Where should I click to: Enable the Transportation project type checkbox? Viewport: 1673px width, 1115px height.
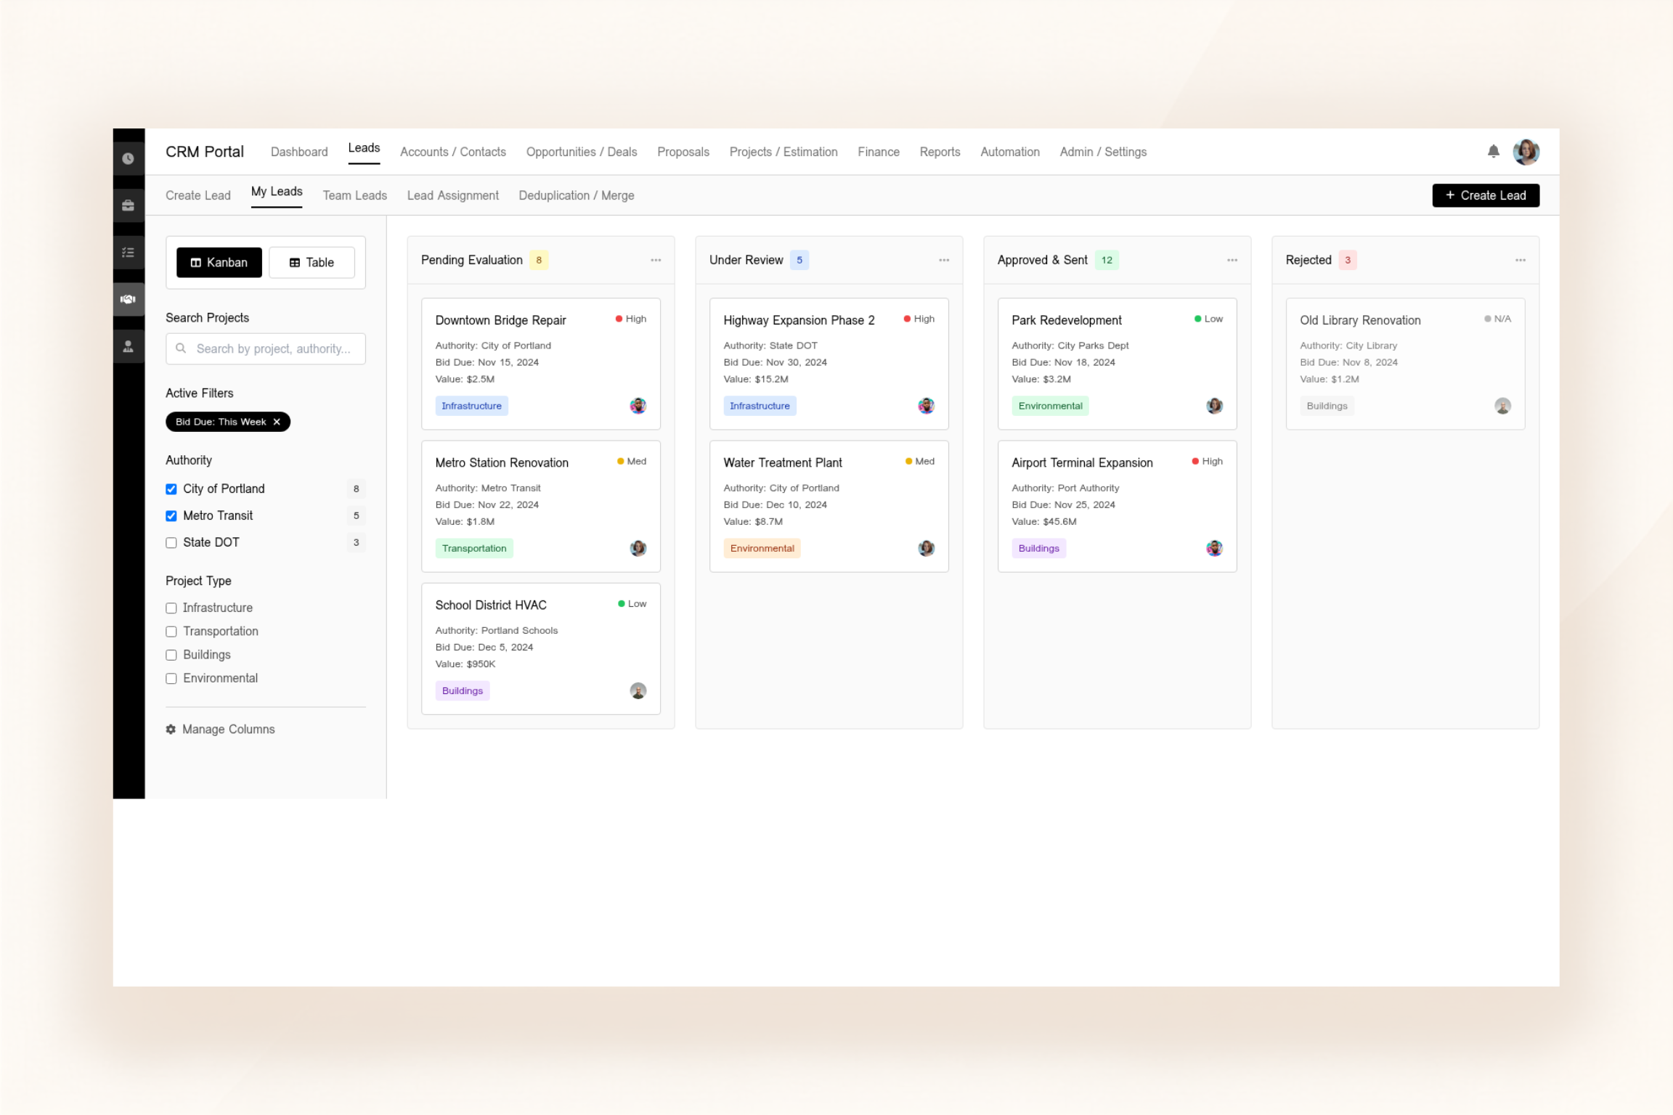tap(171, 632)
